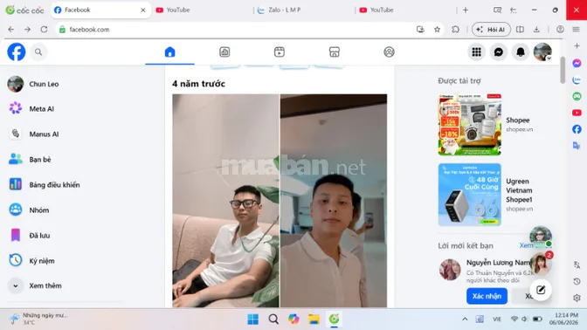587x330 pixels.
Task: Click the Shopee ad title text
Action: tap(517, 120)
